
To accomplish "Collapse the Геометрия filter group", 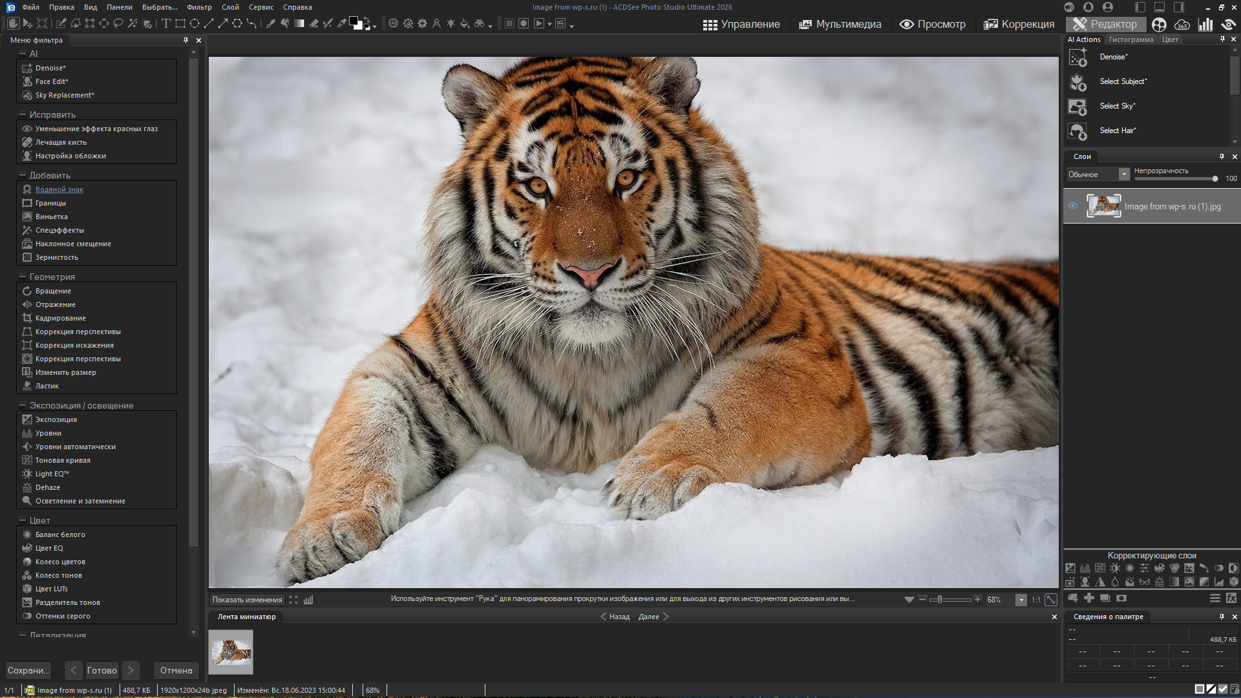I will [22, 277].
